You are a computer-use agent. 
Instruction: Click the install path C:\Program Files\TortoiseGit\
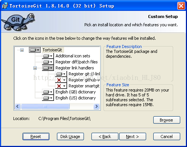pyautogui.click(x=64, y=118)
